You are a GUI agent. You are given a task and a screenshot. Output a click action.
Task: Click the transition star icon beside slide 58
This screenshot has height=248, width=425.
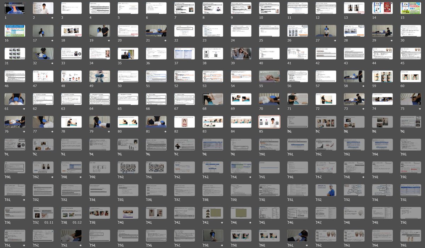click(x=363, y=86)
